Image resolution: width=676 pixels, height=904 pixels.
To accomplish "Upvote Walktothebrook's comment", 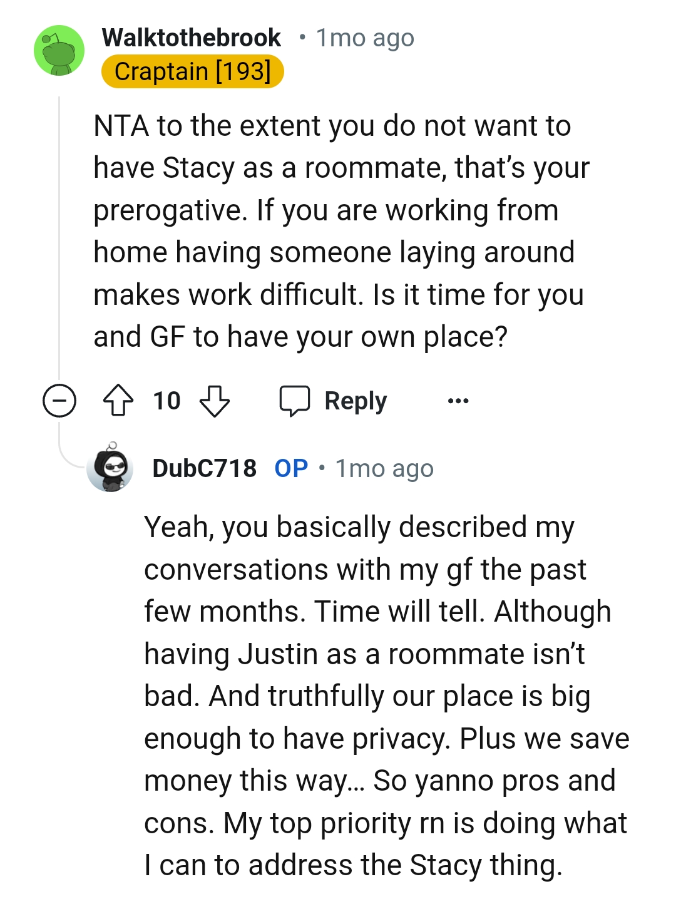I will click(x=118, y=401).
